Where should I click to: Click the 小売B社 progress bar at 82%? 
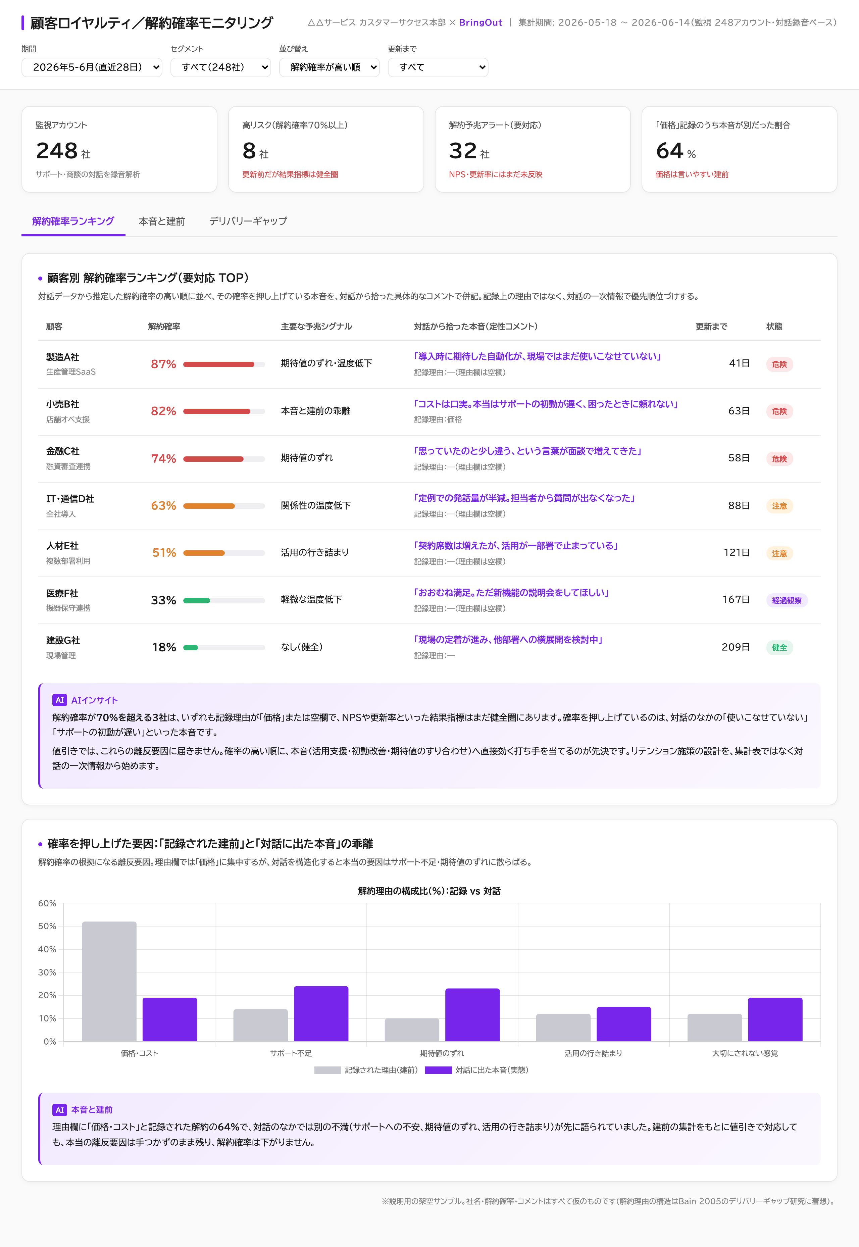click(224, 412)
